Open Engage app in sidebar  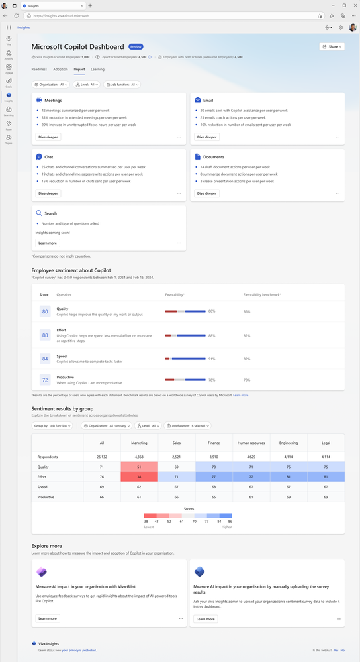(x=9, y=68)
